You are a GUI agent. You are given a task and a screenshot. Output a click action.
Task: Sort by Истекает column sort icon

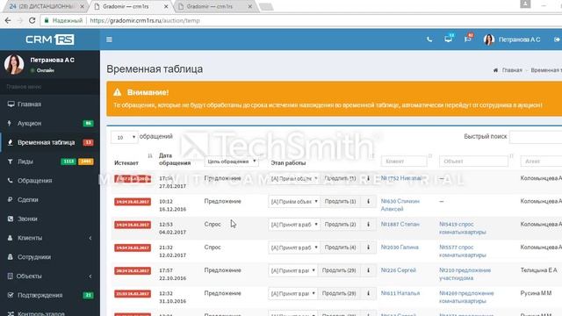tap(150, 156)
